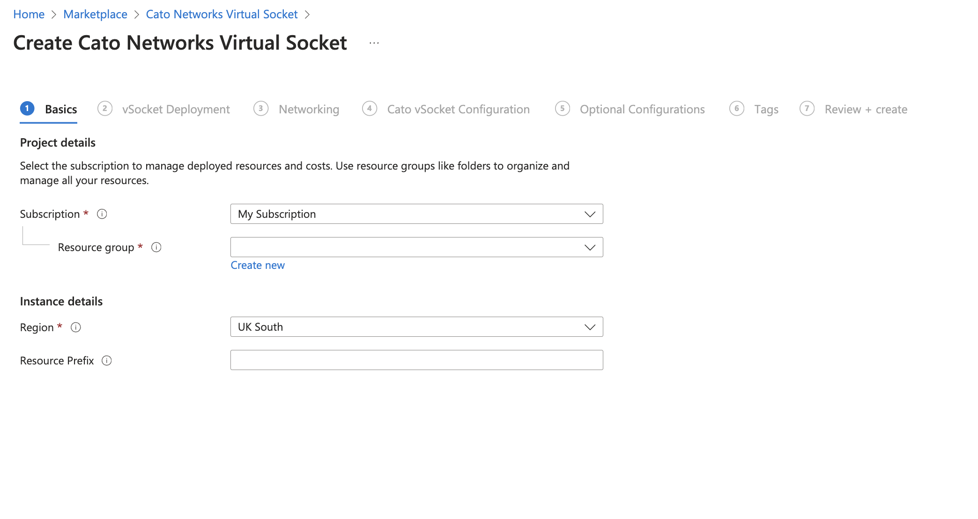Click the Resource Prefix info icon
The height and width of the screenshot is (519, 978).
107,360
